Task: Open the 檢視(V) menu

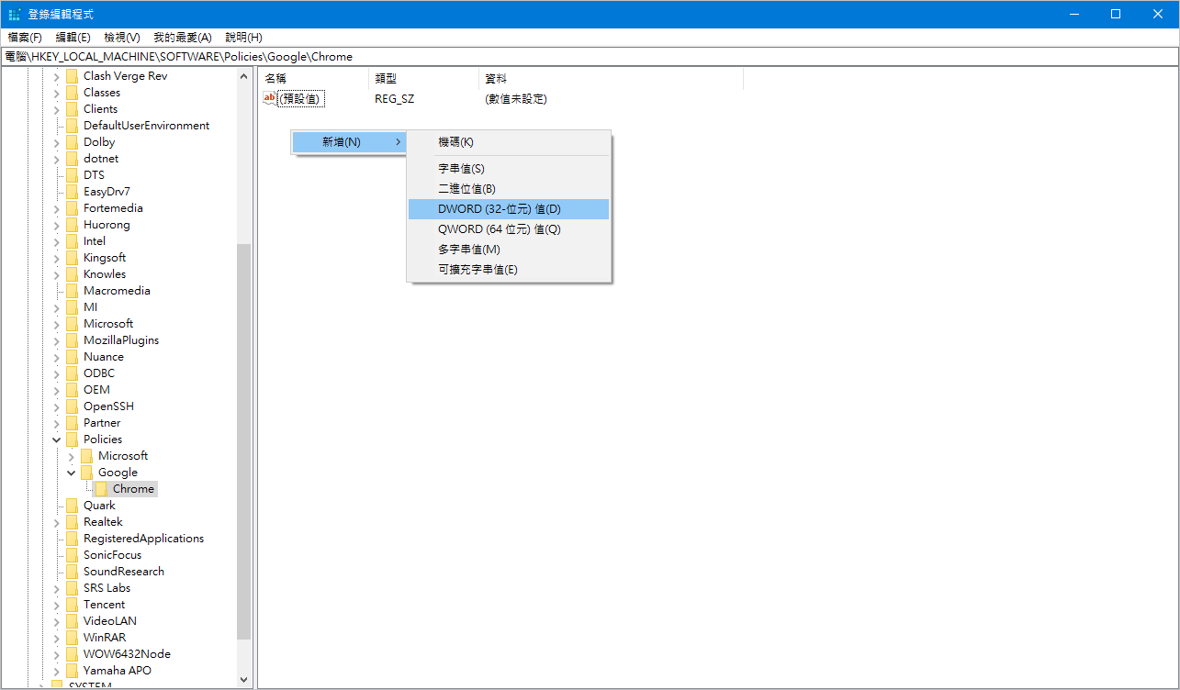Action: coord(122,38)
